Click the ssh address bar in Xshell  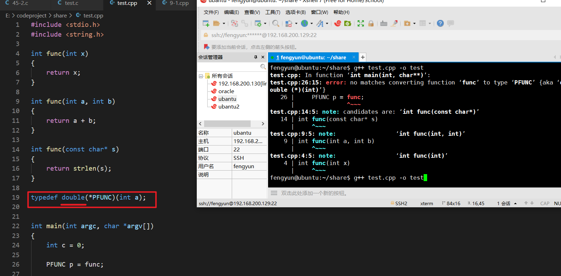coord(381,35)
